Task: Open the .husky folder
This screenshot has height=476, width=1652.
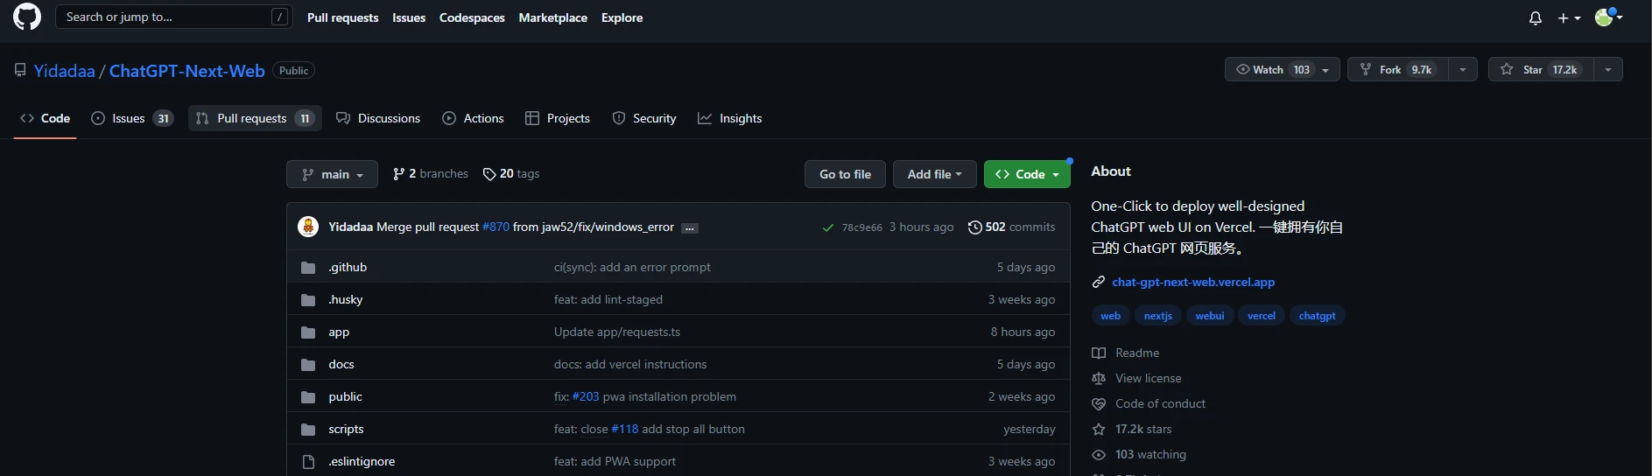Action: [346, 299]
